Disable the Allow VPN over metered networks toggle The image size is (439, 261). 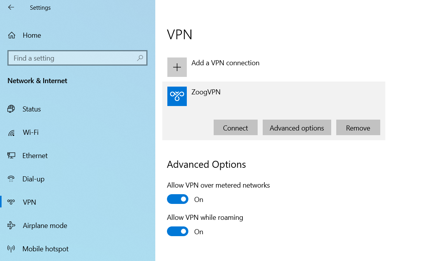click(178, 199)
